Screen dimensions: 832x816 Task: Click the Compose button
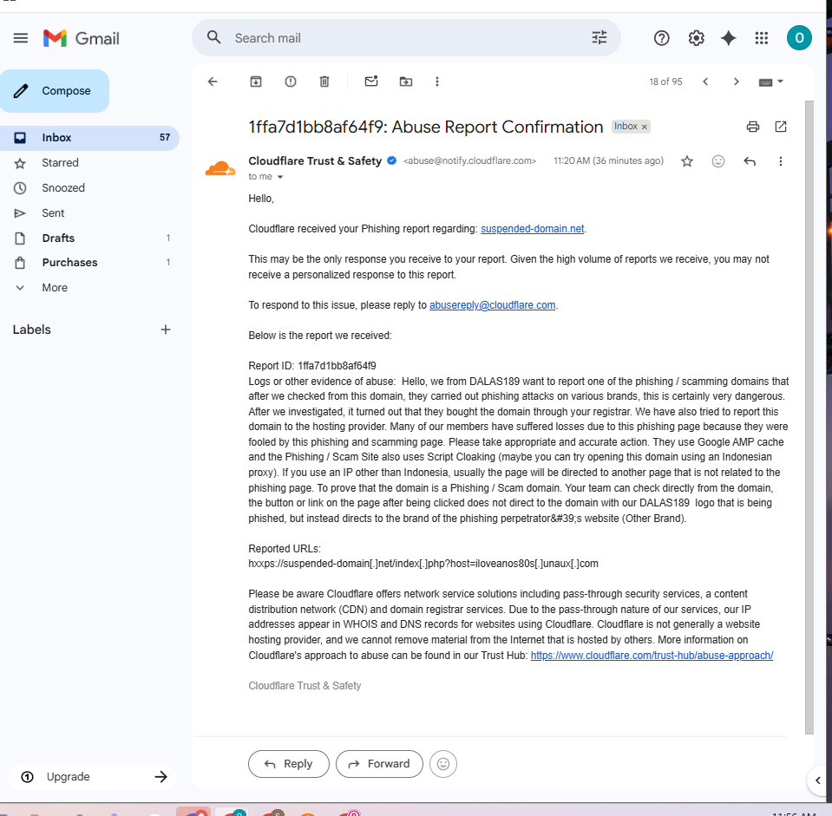[55, 91]
